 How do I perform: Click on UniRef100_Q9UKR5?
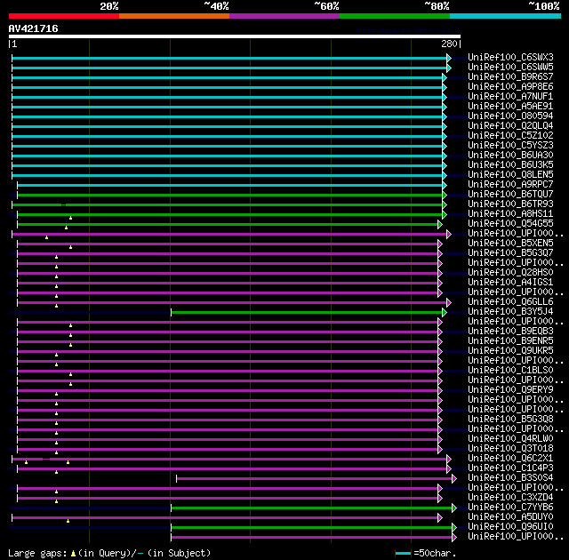[x=510, y=351]
